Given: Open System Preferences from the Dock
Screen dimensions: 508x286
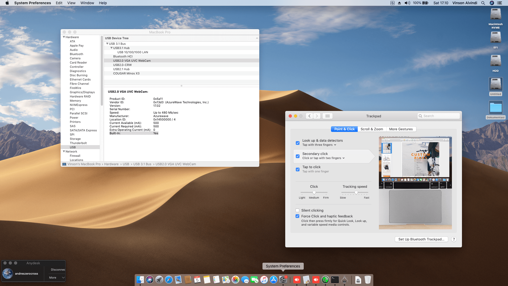Looking at the screenshot, I should coord(283,280).
